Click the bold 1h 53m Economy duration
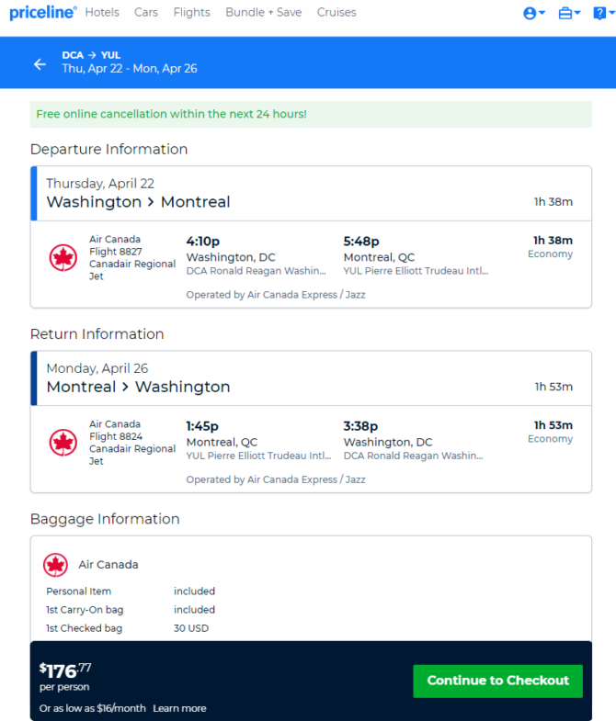Viewport: 616px width, 721px height. pyautogui.click(x=553, y=425)
